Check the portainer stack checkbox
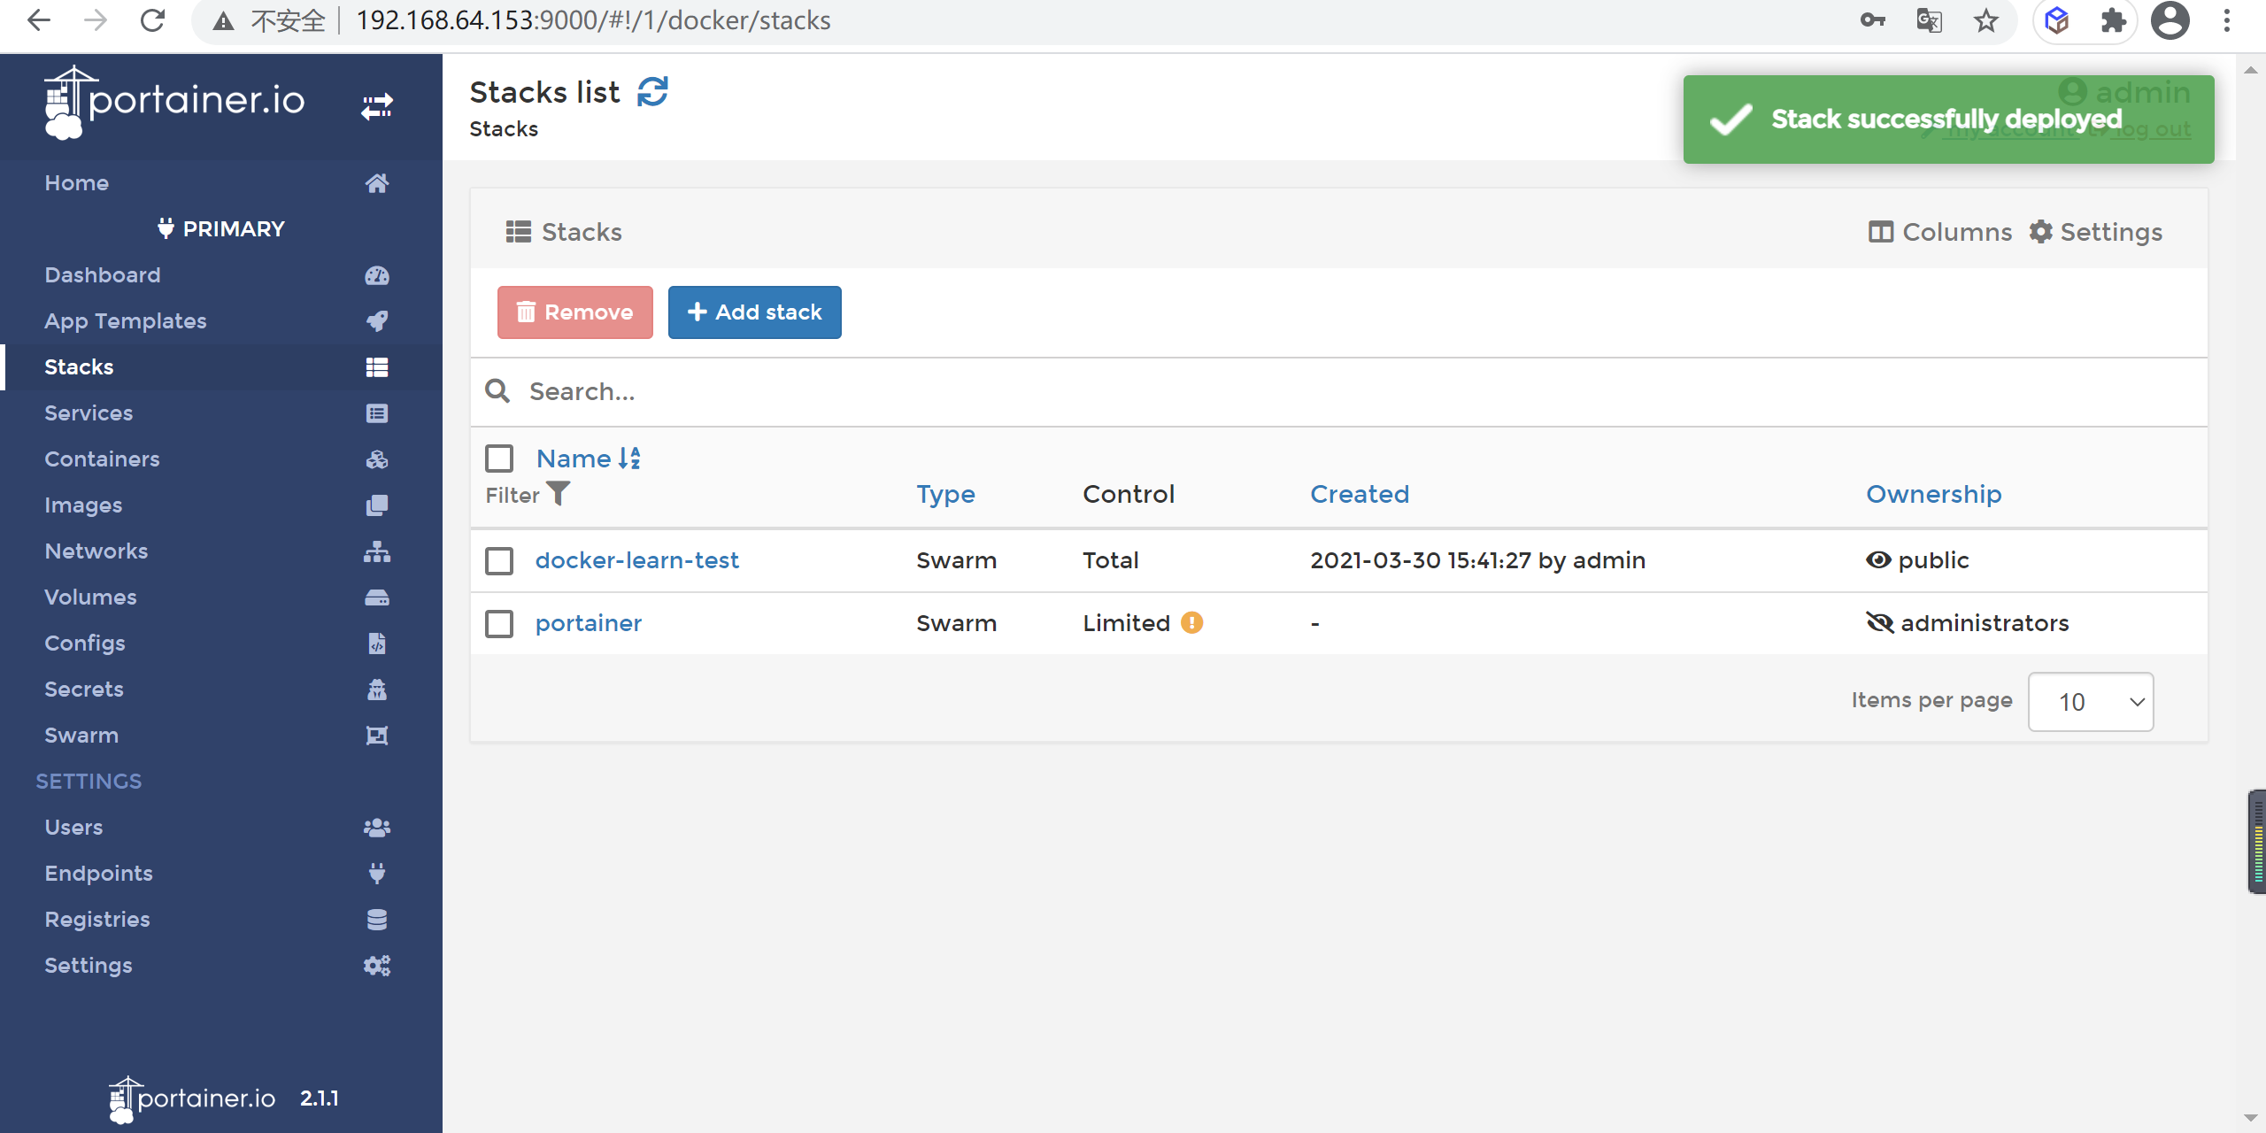 click(499, 623)
